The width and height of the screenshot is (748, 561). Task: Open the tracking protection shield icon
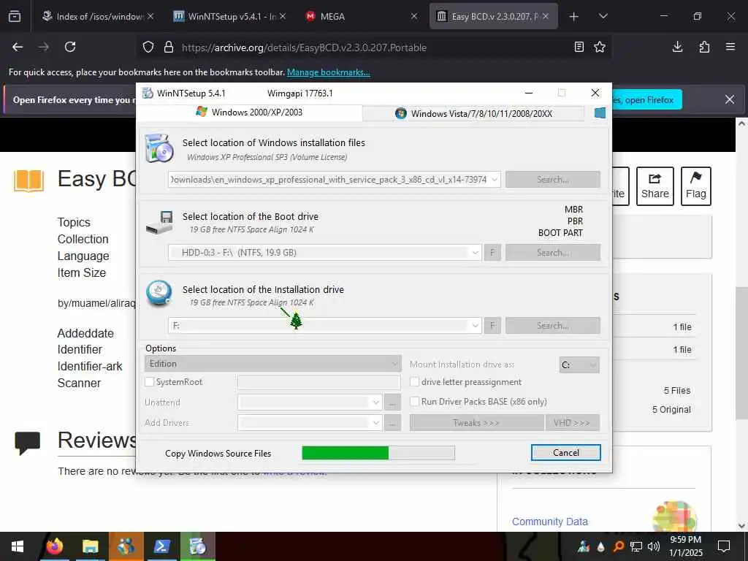[x=148, y=47]
